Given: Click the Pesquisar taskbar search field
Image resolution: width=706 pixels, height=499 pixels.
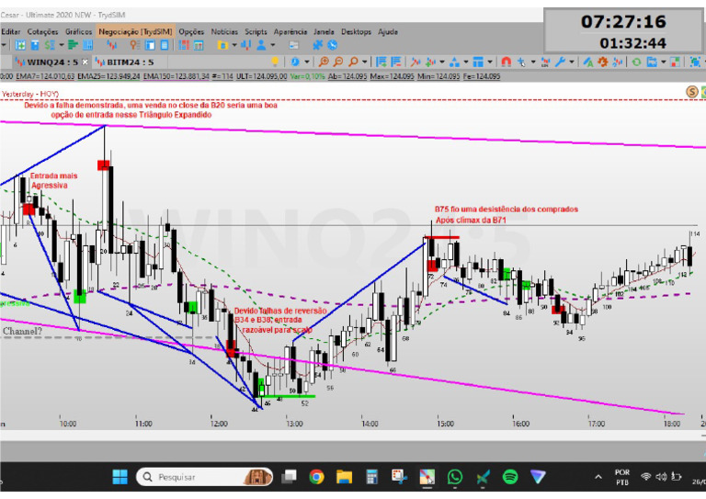Looking at the screenshot, I should pyautogui.click(x=204, y=477).
